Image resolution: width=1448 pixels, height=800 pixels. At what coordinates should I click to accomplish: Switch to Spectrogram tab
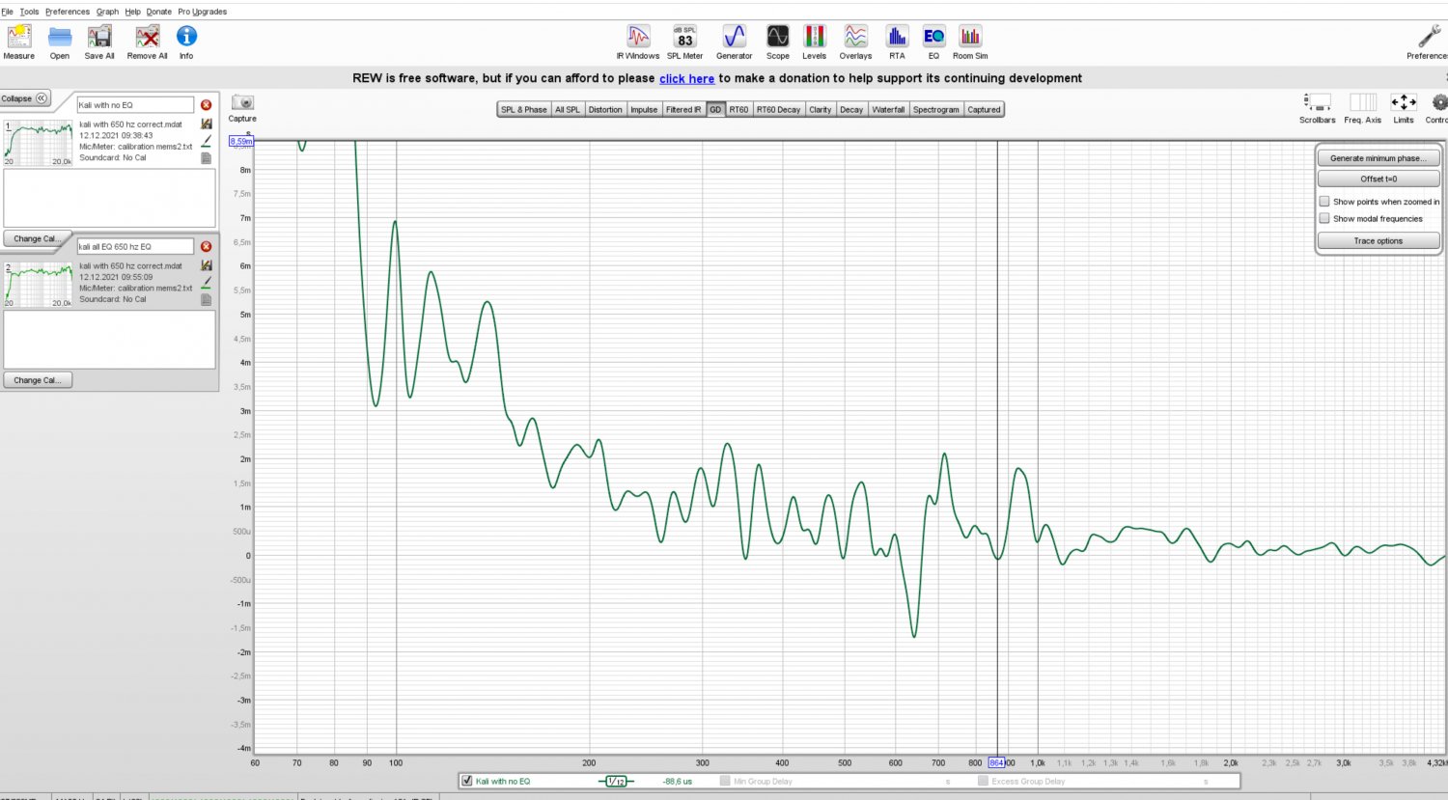click(936, 109)
